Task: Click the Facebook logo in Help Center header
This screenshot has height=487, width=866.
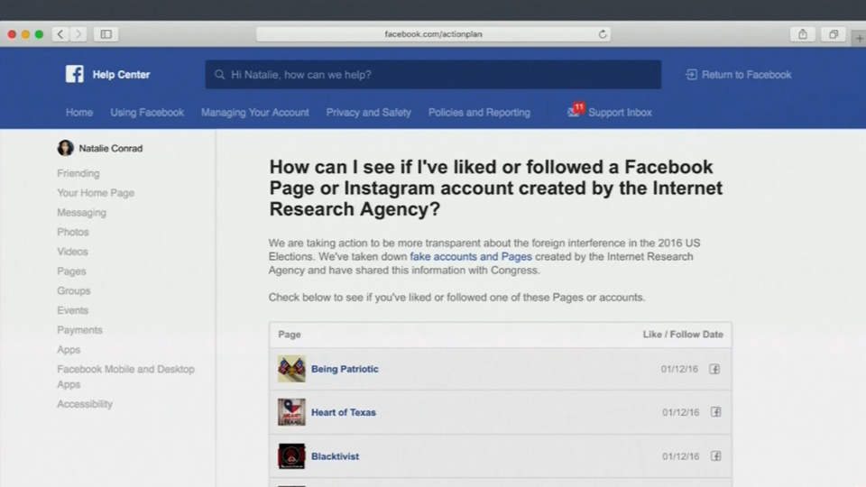Action: pyautogui.click(x=75, y=74)
